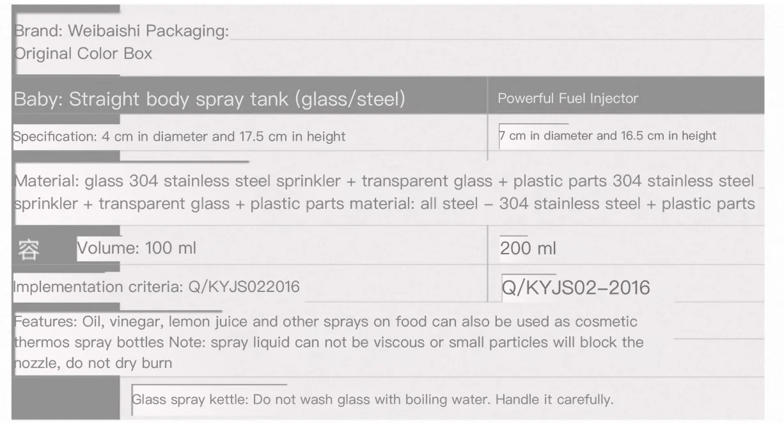784x423 pixels.
Task: Click the nozzle, do not dry burn text
Action: [x=93, y=364]
